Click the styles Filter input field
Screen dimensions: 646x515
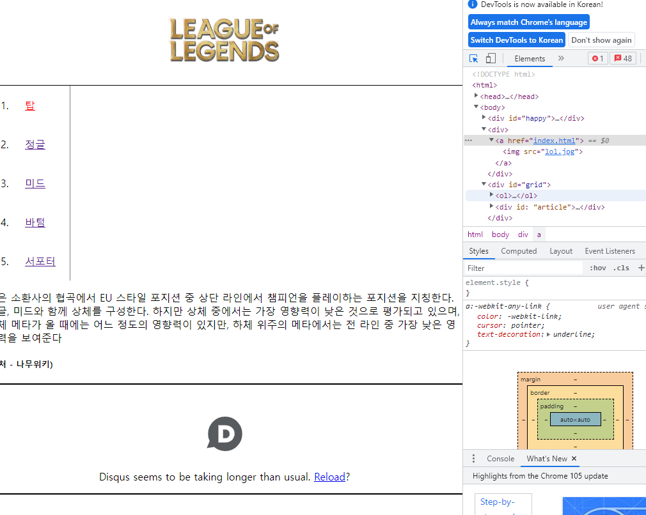(x=523, y=268)
